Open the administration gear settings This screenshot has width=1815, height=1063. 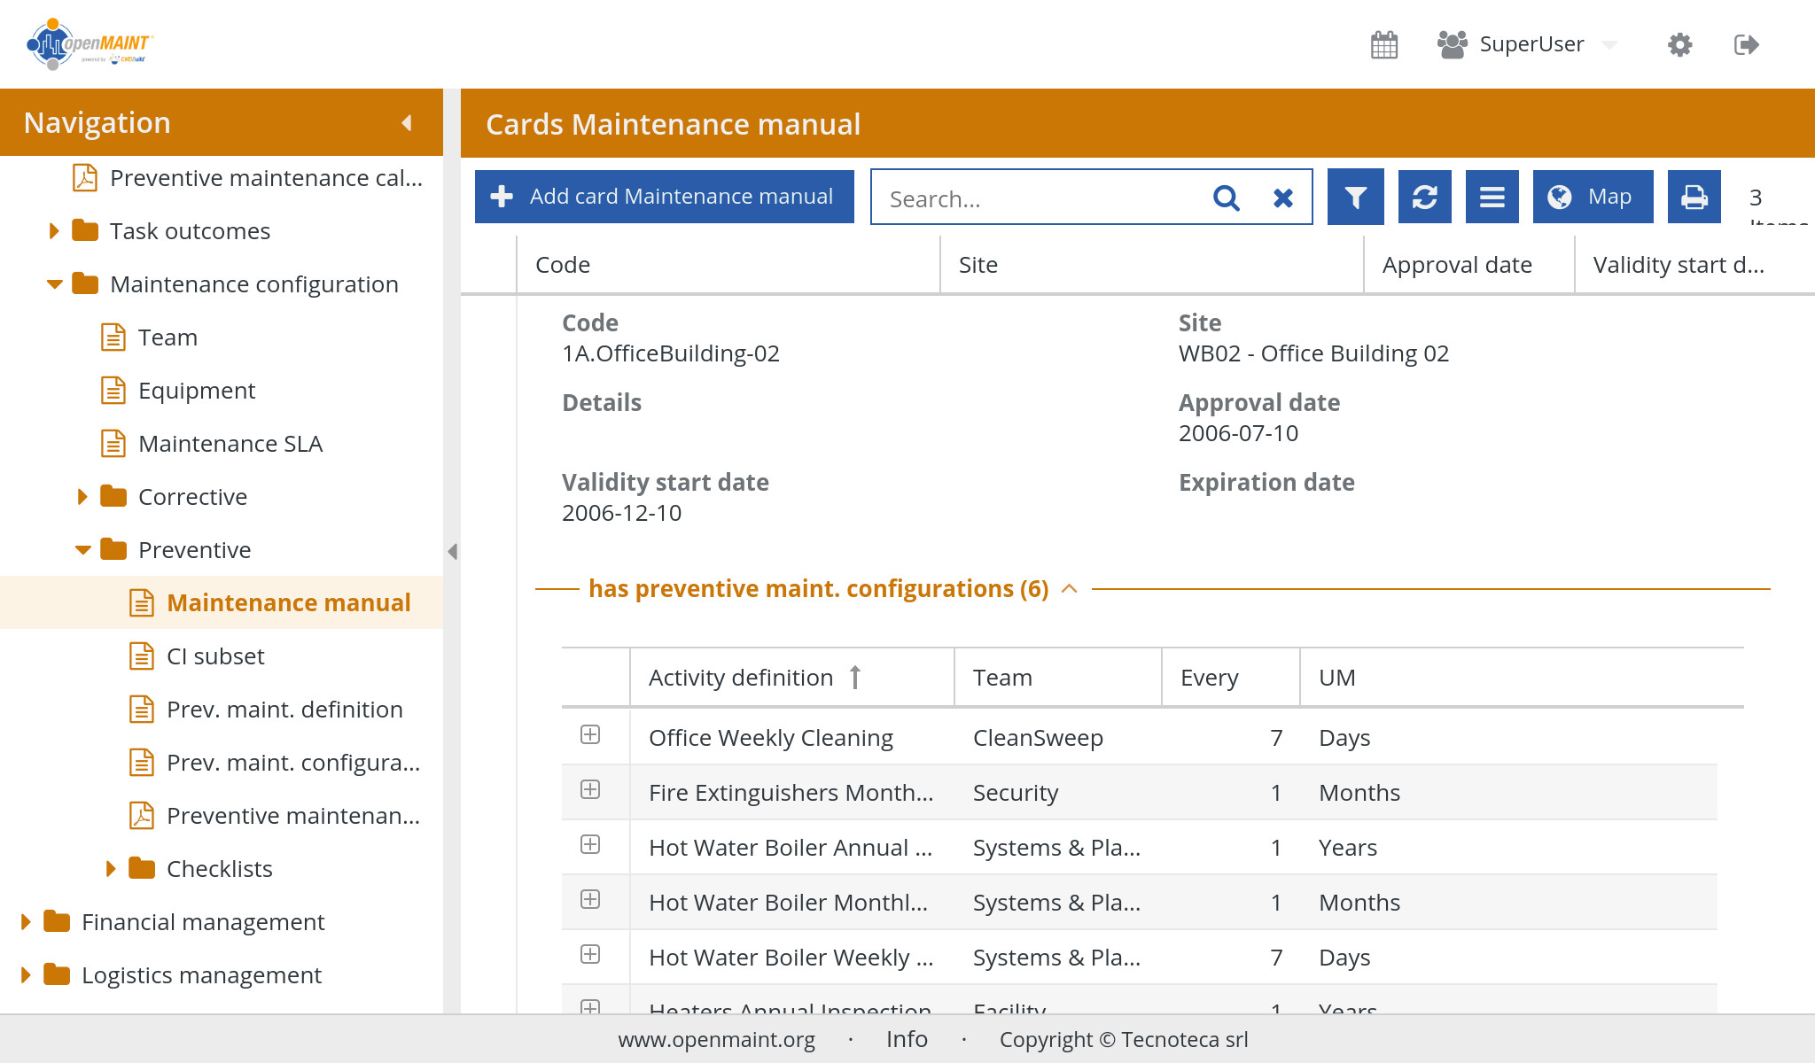point(1679,44)
